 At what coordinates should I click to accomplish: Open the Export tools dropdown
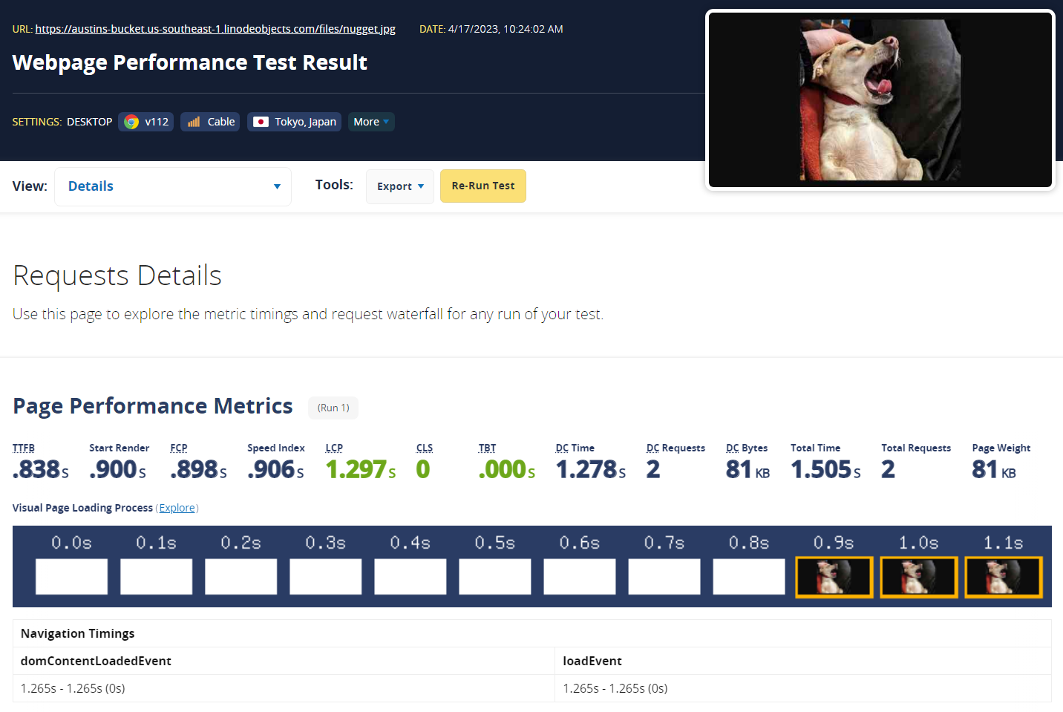tap(400, 186)
